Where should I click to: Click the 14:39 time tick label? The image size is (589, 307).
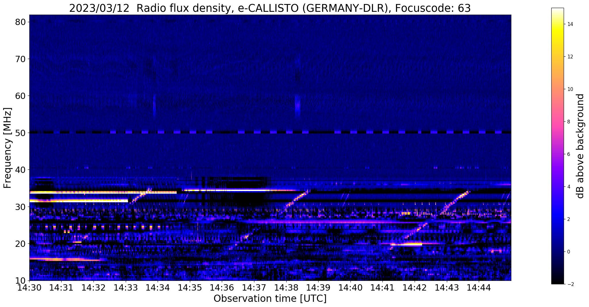[x=318, y=288]
